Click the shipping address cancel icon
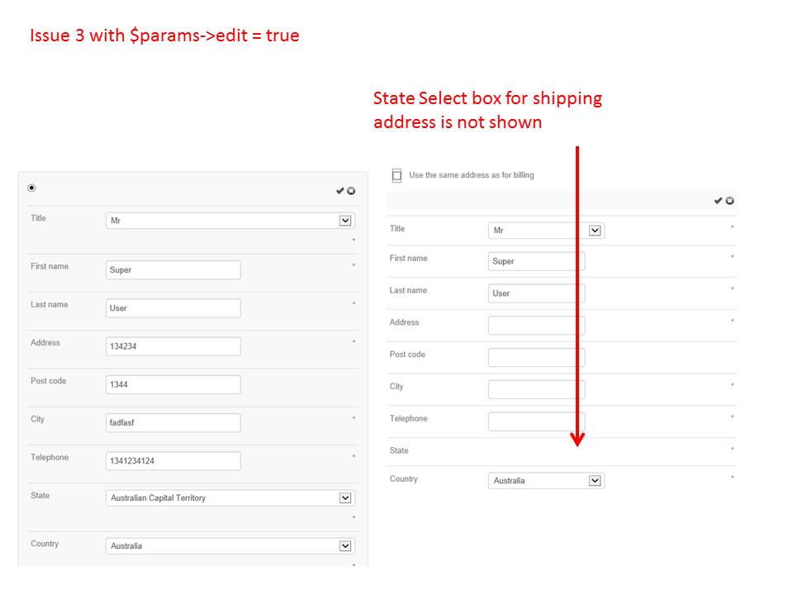 point(730,201)
